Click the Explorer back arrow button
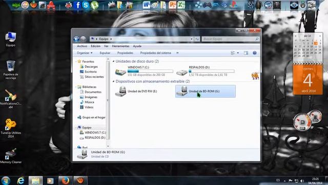 [76, 39]
